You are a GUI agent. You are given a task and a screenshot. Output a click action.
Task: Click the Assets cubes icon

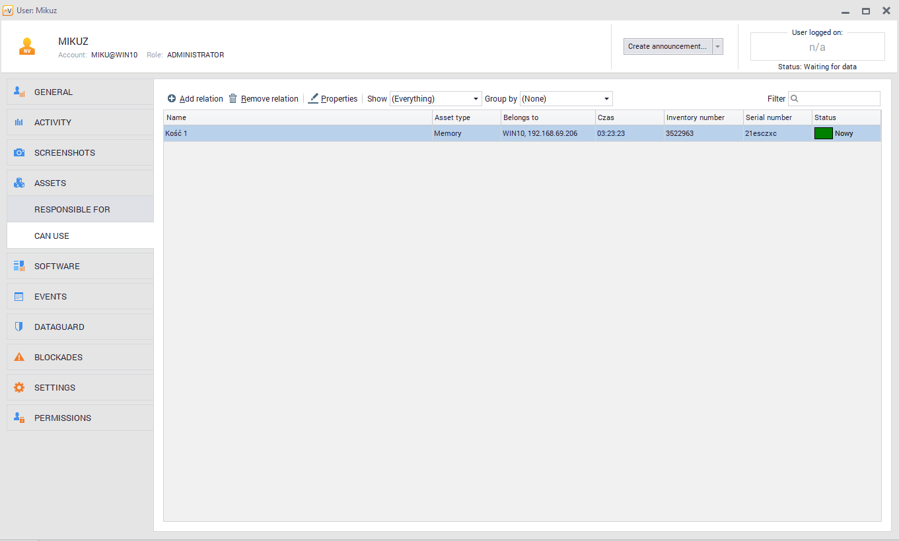19,183
